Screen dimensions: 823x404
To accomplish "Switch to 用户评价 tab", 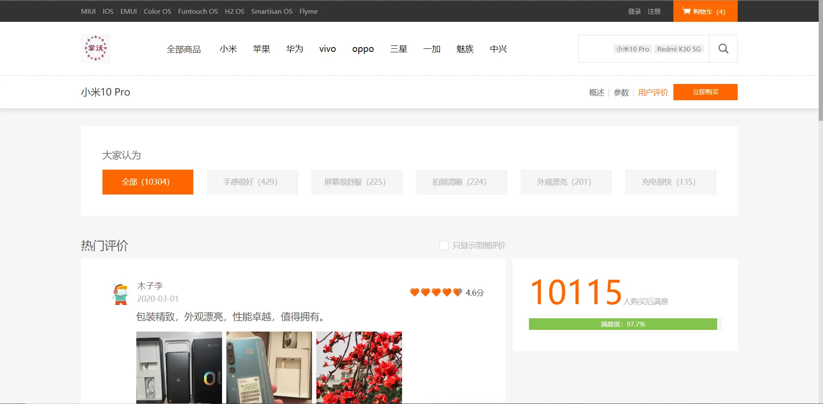I will click(x=653, y=92).
